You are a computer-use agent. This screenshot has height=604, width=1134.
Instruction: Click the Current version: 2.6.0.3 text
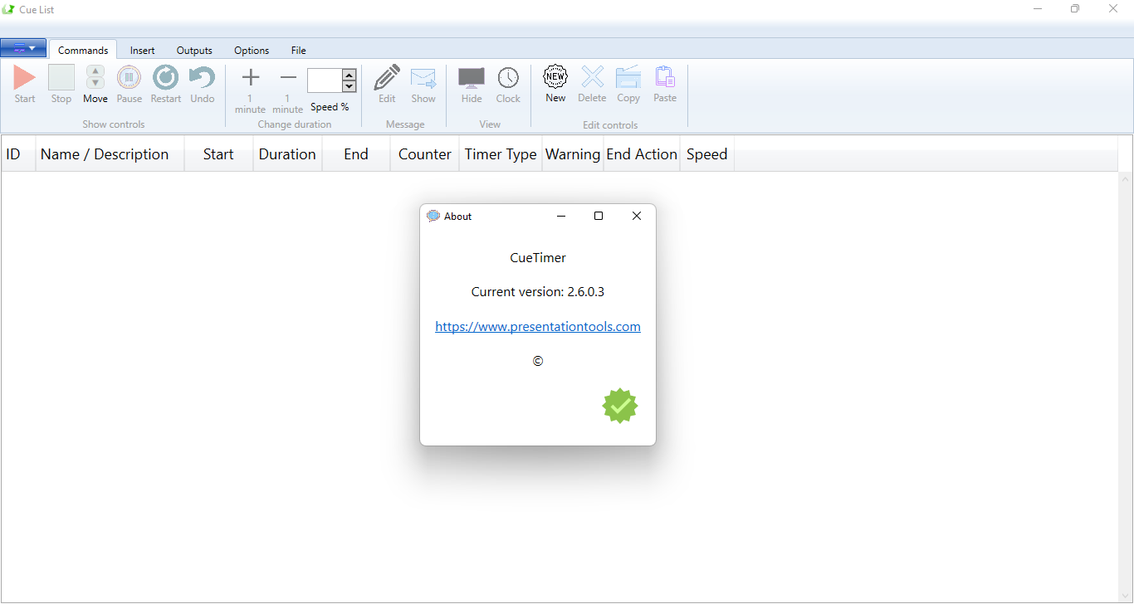(538, 292)
